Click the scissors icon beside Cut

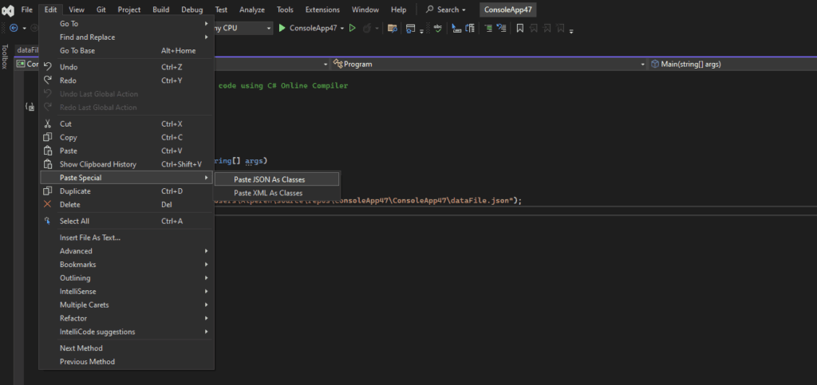[47, 124]
